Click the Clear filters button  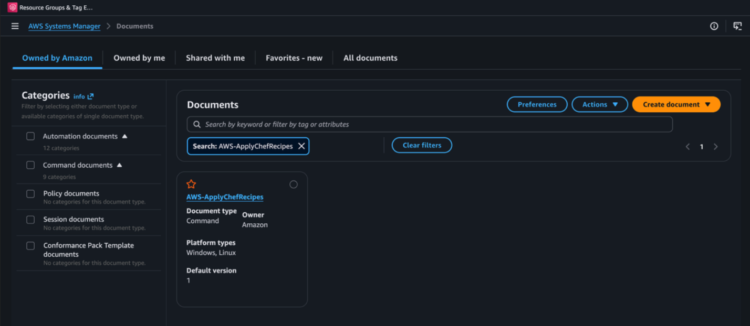click(x=422, y=145)
